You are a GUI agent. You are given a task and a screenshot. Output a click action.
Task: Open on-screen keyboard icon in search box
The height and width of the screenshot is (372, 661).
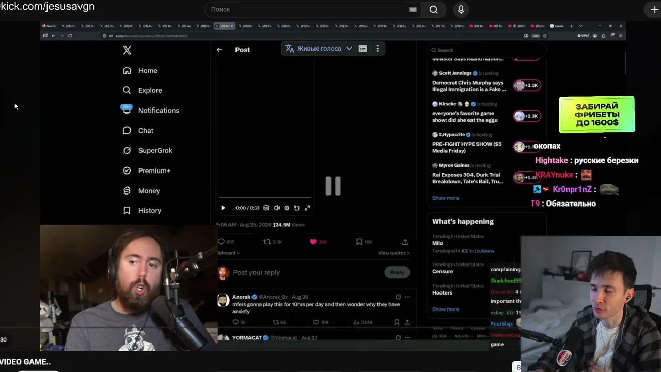[413, 9]
